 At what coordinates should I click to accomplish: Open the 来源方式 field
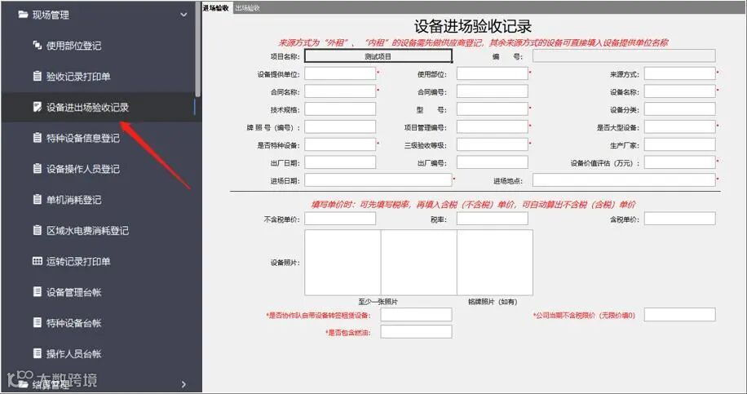click(x=680, y=73)
